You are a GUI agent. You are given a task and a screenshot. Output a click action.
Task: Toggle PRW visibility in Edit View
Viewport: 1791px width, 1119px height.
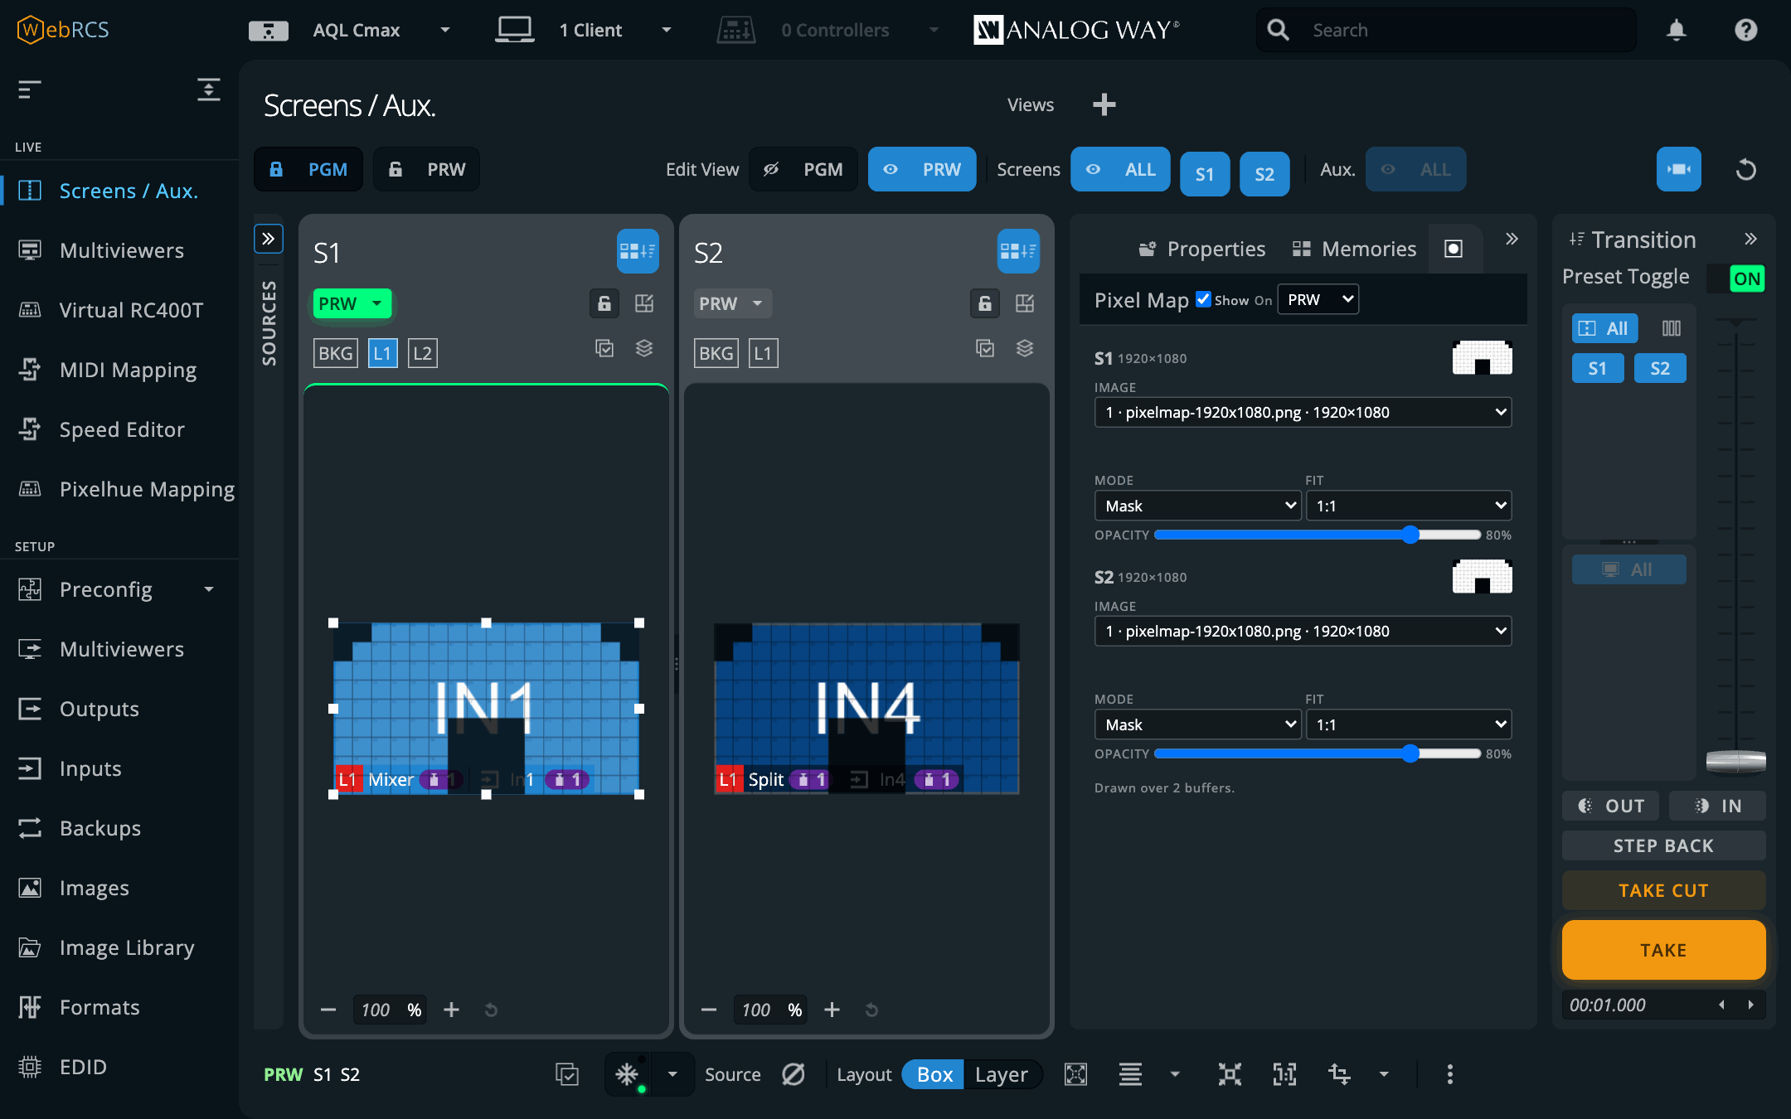[922, 169]
